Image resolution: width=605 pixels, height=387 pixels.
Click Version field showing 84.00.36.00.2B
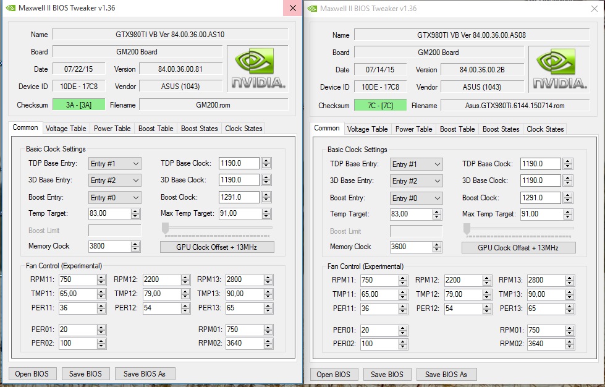(x=482, y=70)
